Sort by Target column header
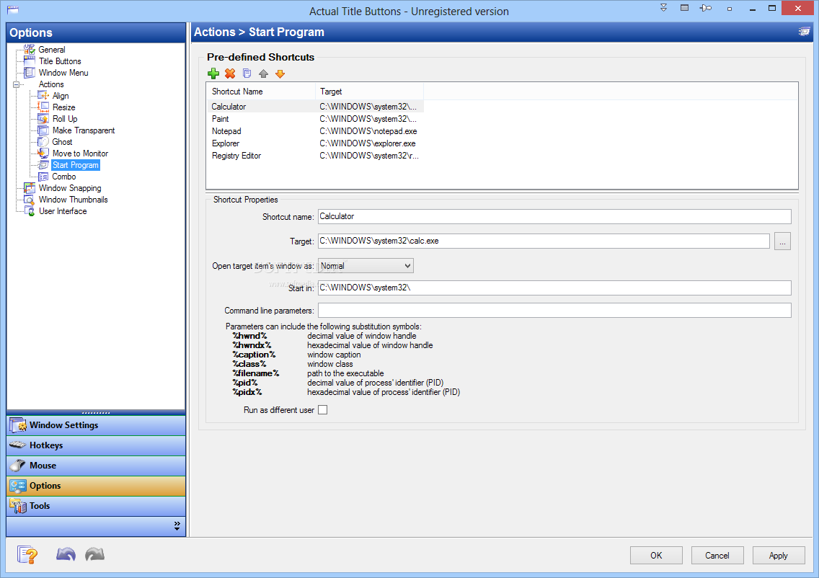 [369, 92]
